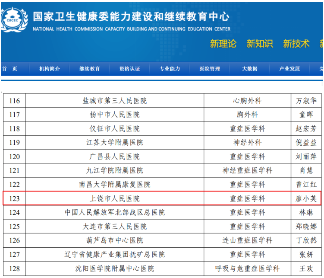Click row number 128
Image resolution: width=324 pixels, height=278 pixels.
pos(15,268)
